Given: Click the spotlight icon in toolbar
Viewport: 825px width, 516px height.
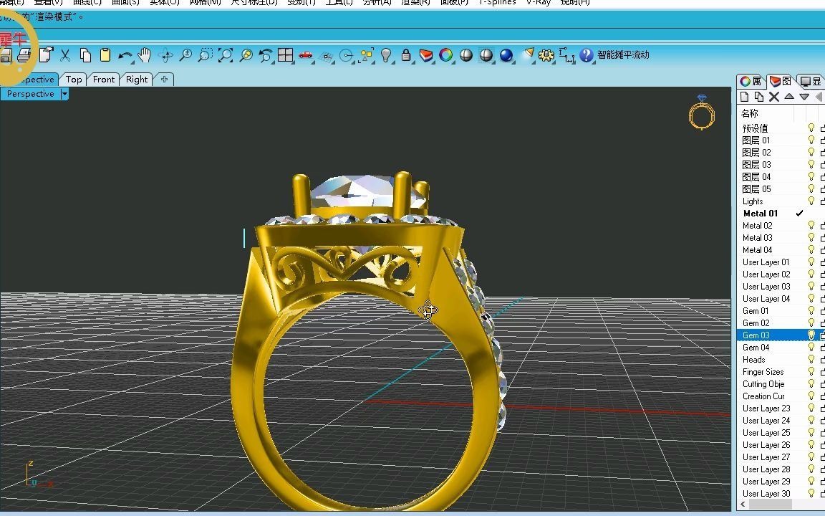Looking at the screenshot, I should [529, 54].
